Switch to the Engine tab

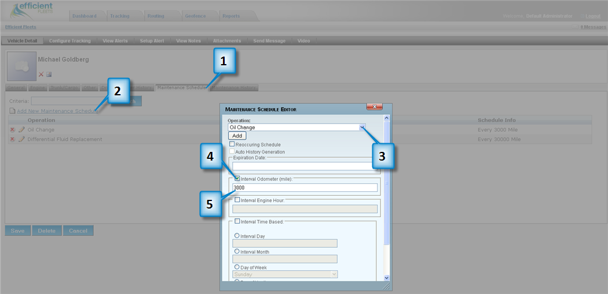[x=38, y=88]
